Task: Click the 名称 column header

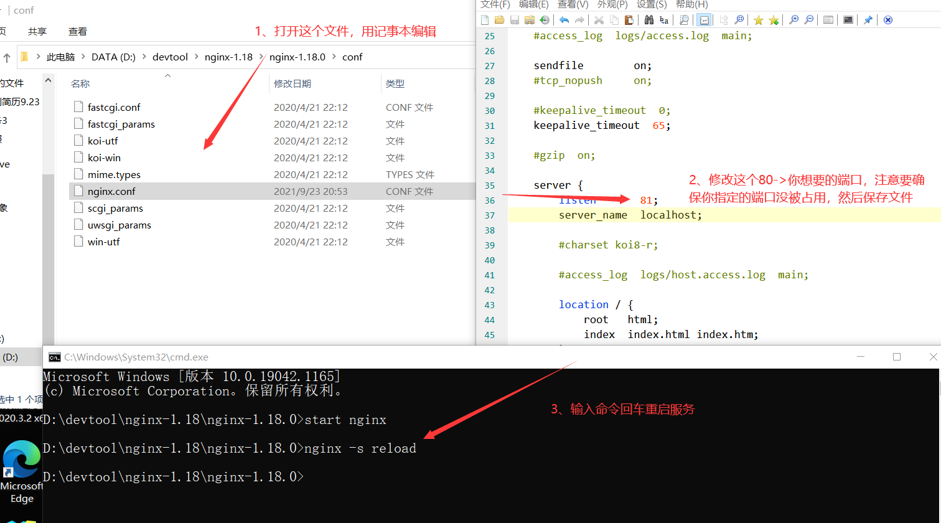Action: coord(80,83)
